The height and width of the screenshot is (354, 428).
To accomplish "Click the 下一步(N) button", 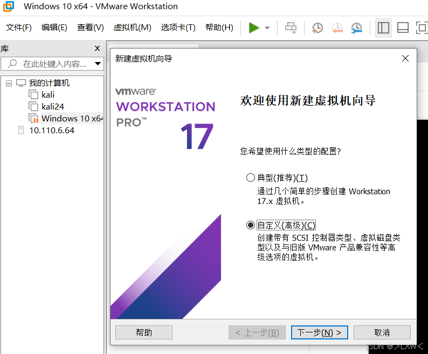I will pos(319,332).
